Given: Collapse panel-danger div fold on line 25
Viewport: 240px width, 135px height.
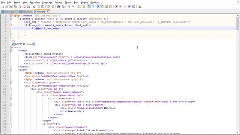Looking at the screenshot, I should coord(11,92).
